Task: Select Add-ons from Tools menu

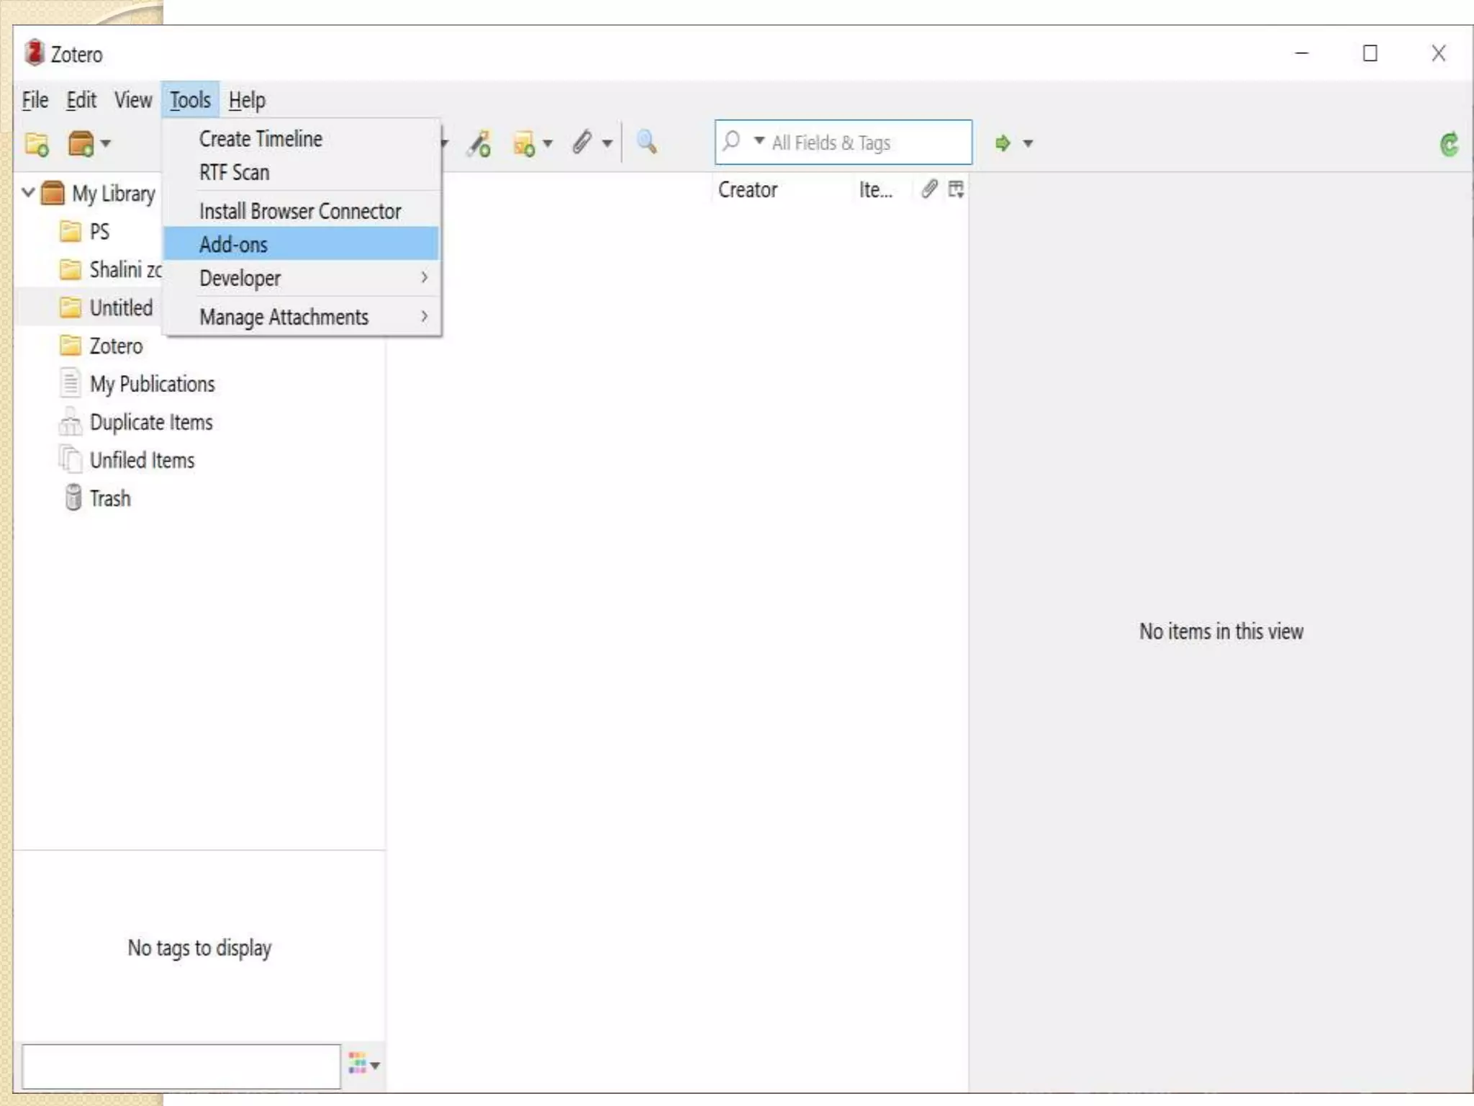Action: click(x=234, y=245)
